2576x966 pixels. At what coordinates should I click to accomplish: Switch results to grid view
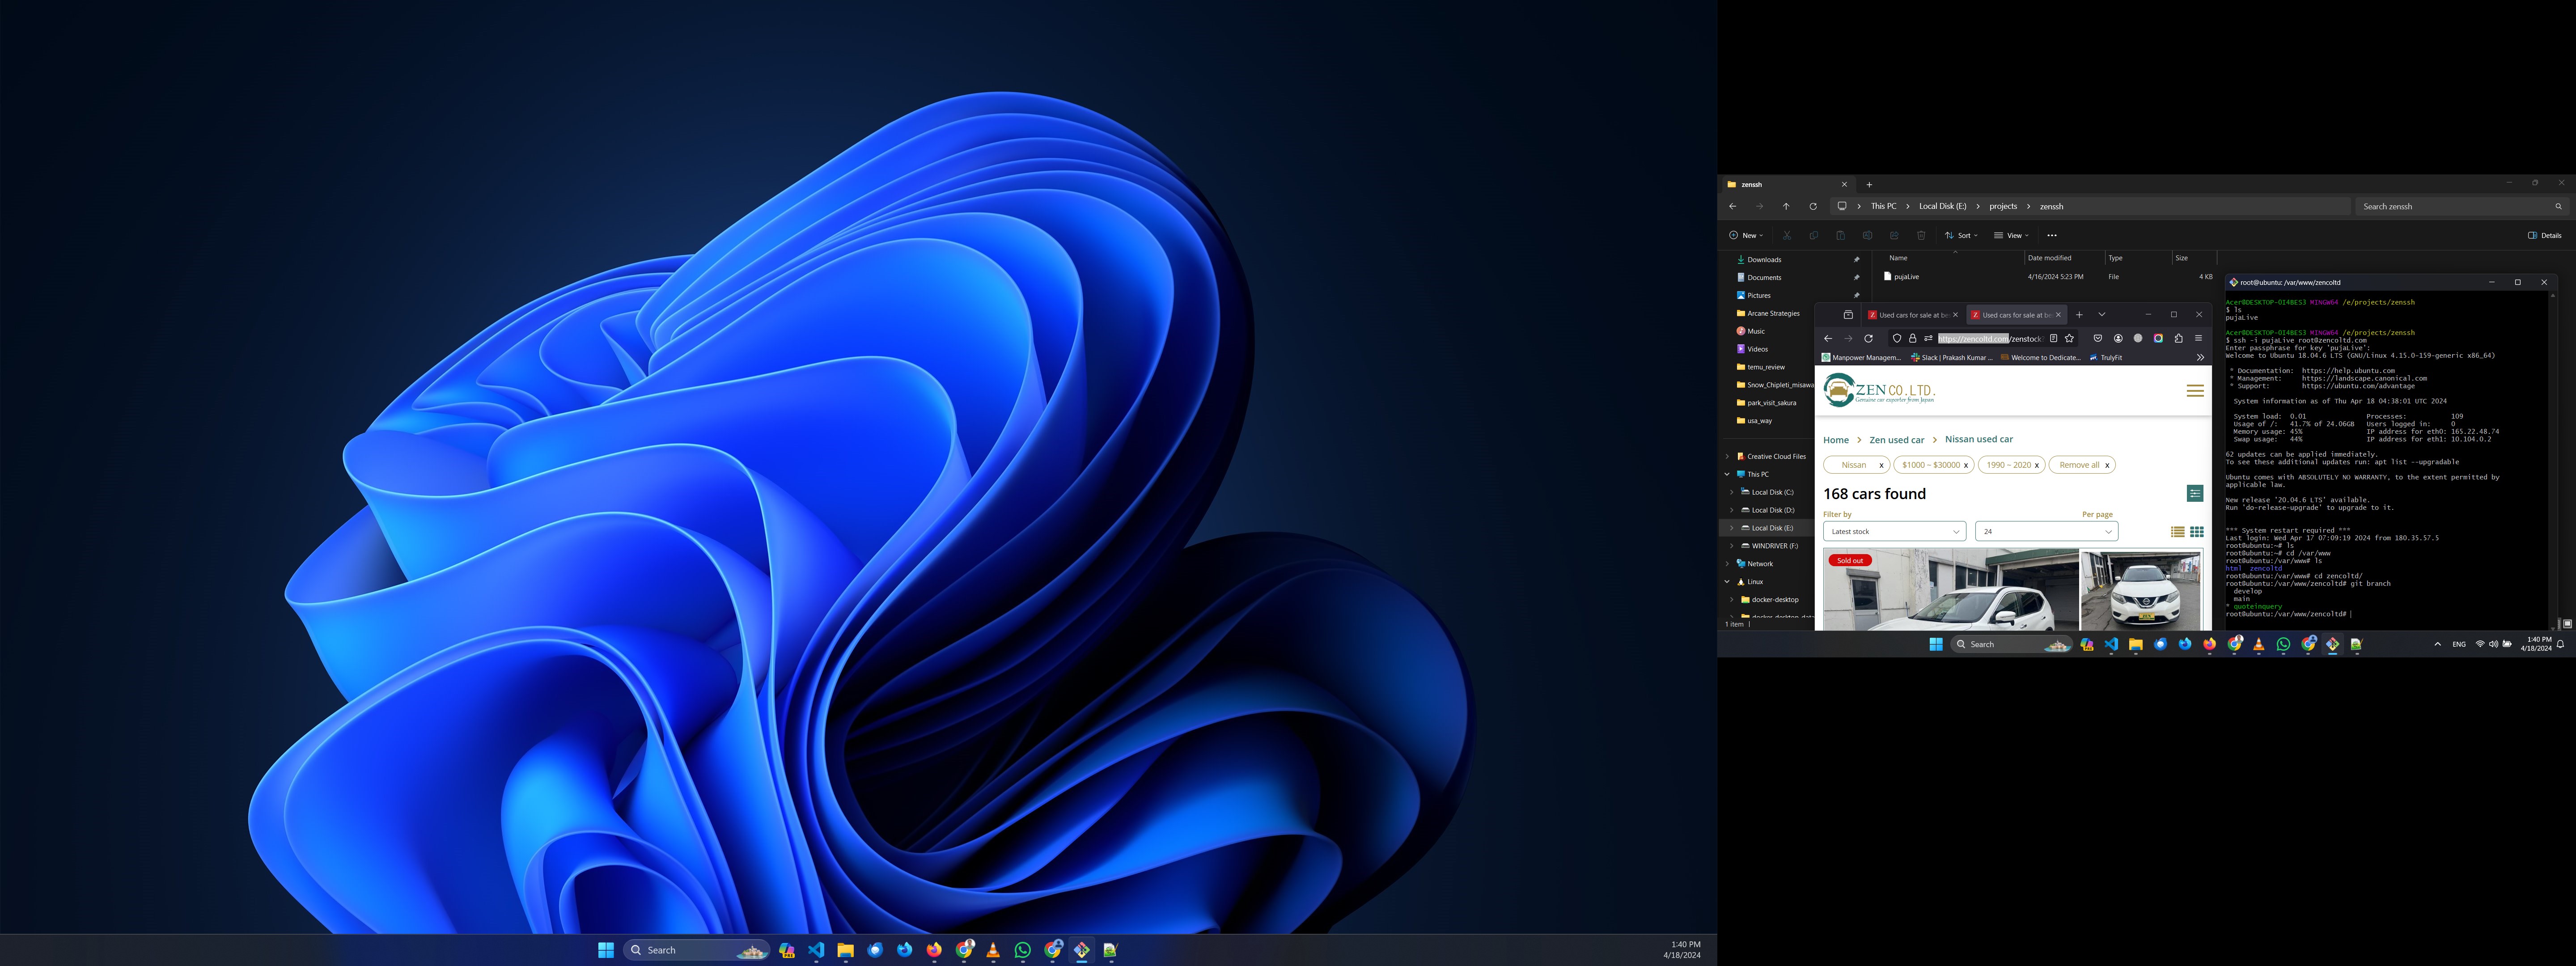click(x=2197, y=532)
